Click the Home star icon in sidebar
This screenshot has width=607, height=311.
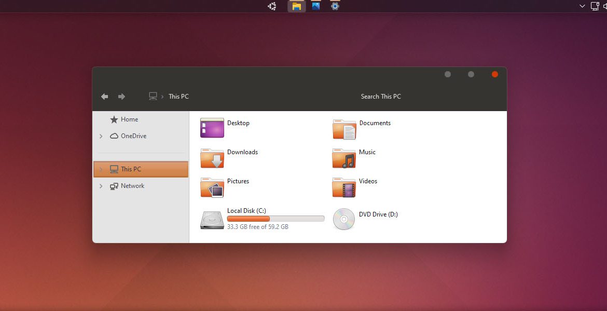pos(114,119)
